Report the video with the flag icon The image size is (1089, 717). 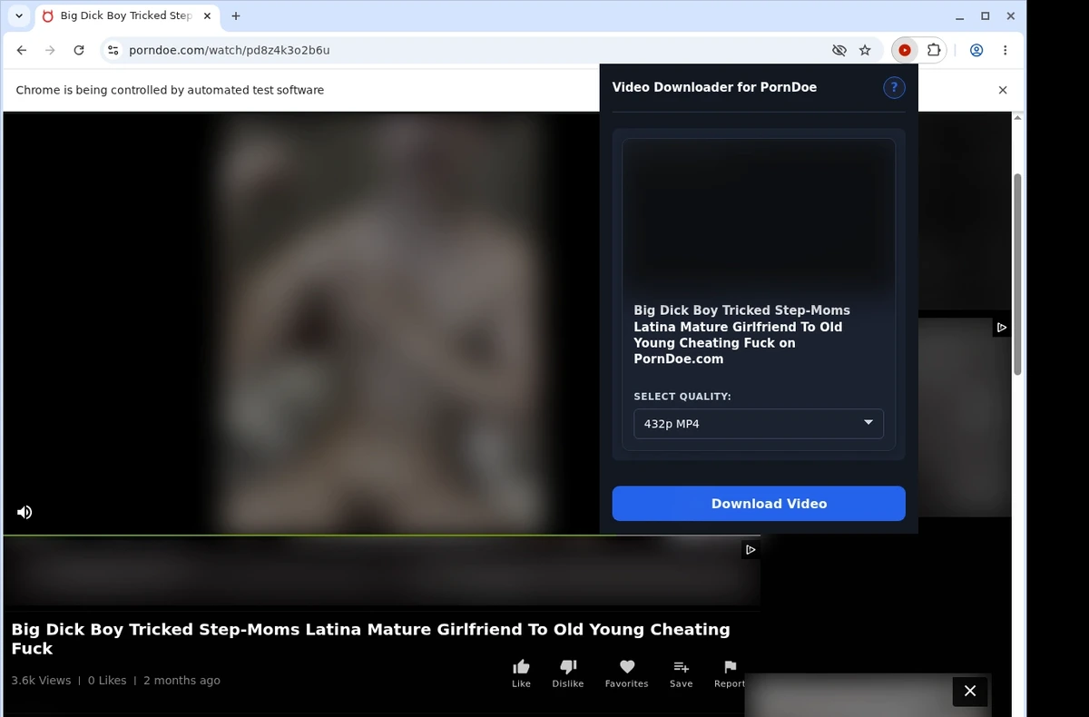[730, 673]
